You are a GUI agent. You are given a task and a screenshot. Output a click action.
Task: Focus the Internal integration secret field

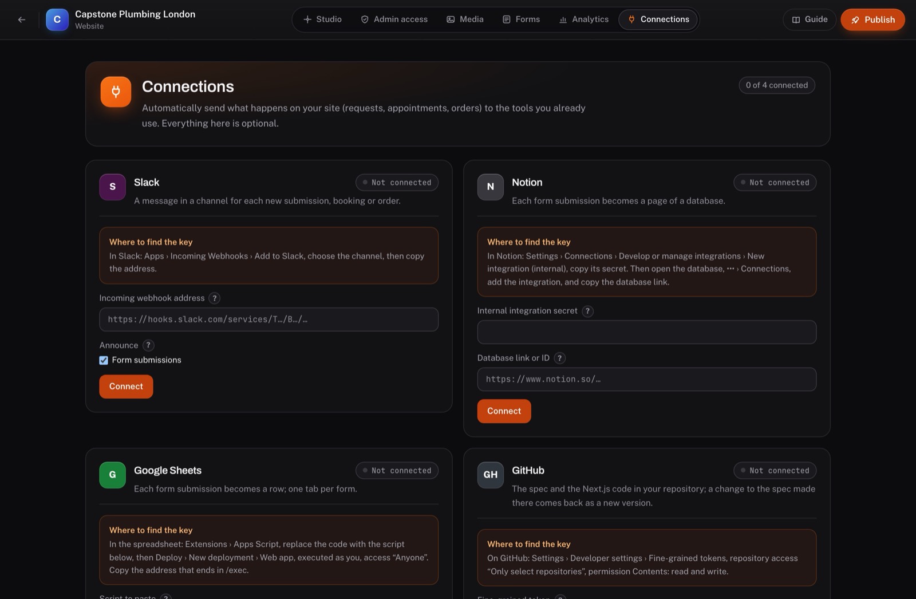click(646, 332)
